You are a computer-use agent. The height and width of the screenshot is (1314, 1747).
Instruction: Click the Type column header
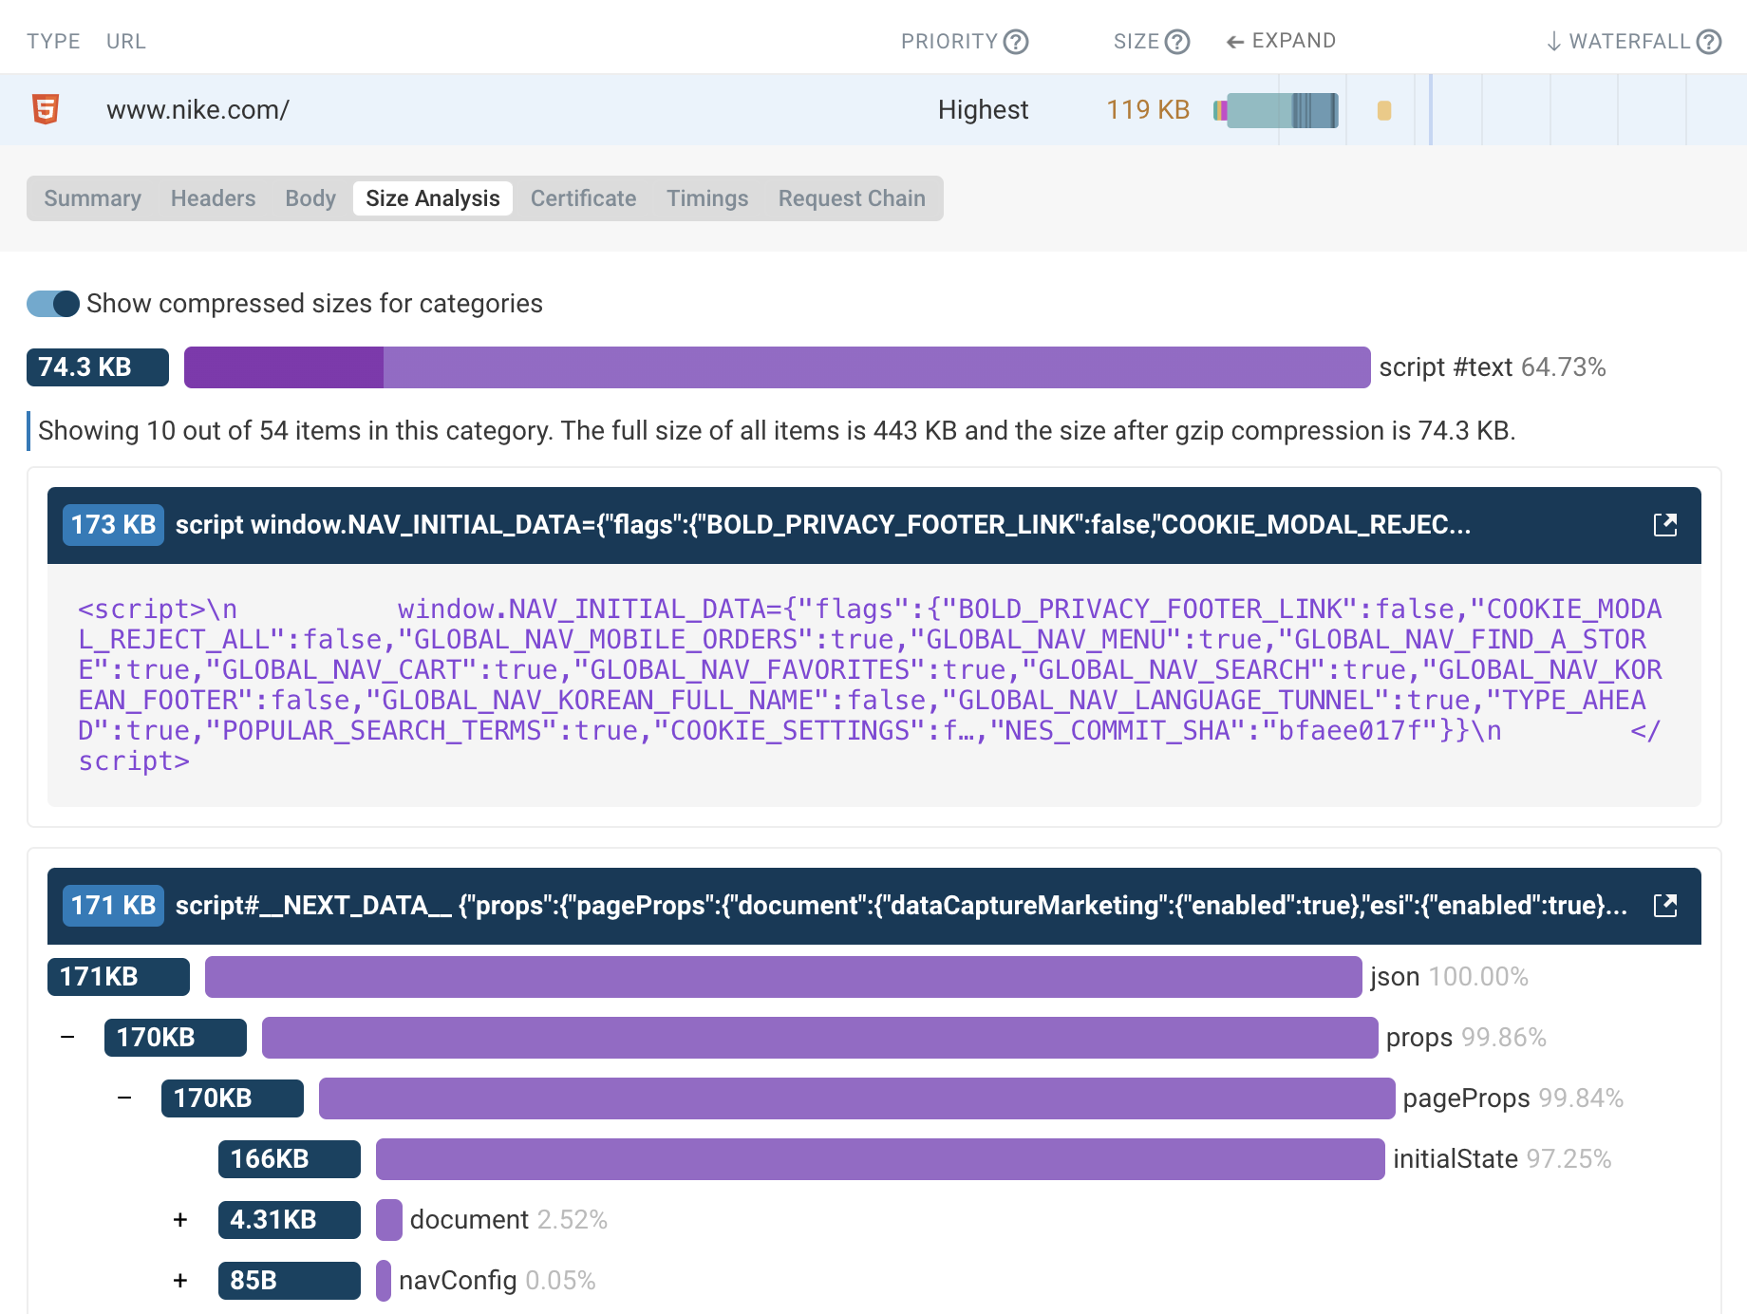pos(53,42)
